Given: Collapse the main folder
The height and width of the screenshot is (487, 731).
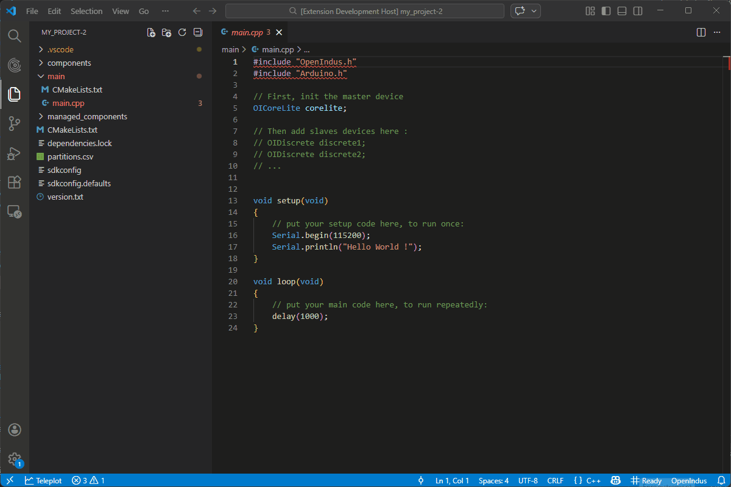Looking at the screenshot, I should coord(56,76).
